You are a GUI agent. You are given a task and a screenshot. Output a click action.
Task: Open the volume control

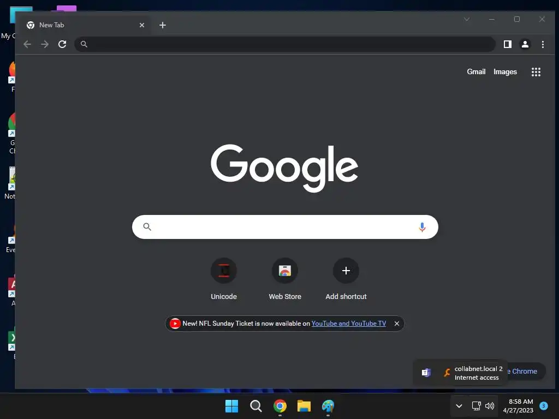[x=490, y=406]
